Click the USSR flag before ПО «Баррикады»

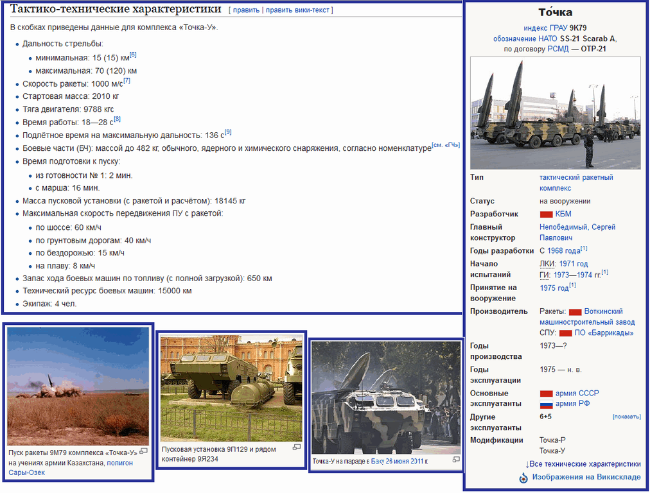[565, 333]
